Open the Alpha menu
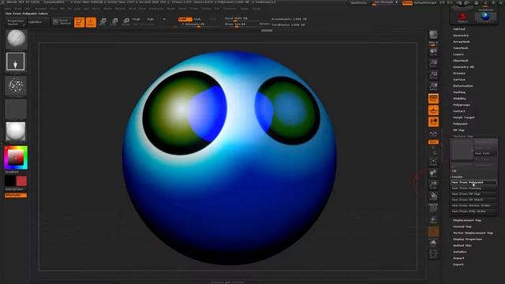The width and height of the screenshot is (505, 284). coord(8,9)
